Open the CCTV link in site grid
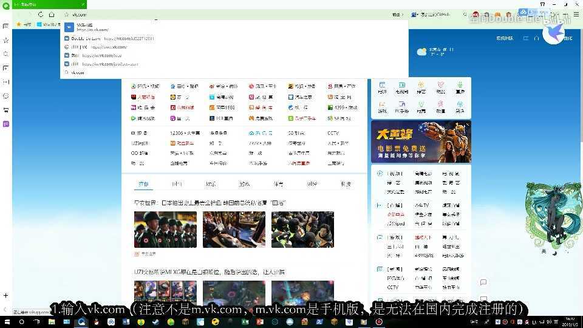The image size is (583, 328). pyautogui.click(x=333, y=133)
